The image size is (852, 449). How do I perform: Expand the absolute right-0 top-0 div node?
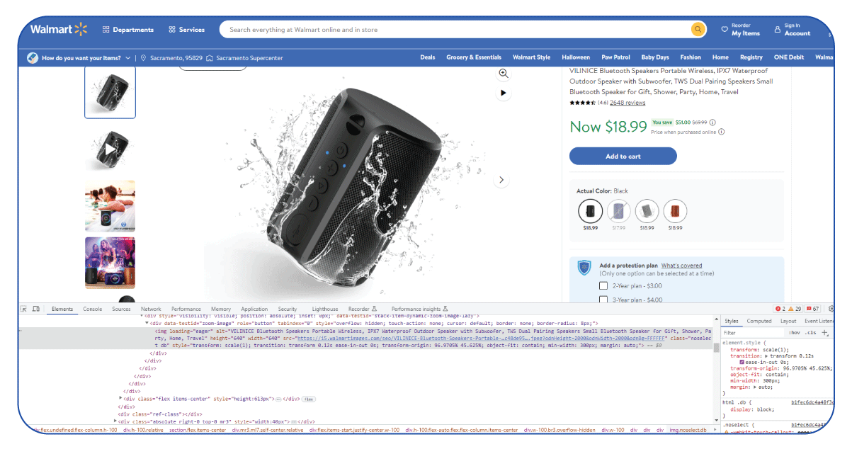pos(115,421)
